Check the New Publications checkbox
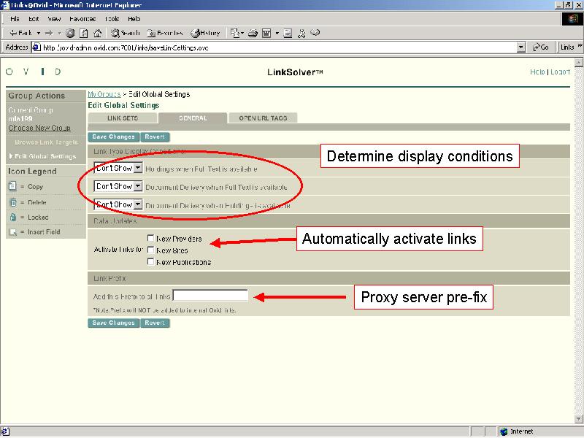 151,261
